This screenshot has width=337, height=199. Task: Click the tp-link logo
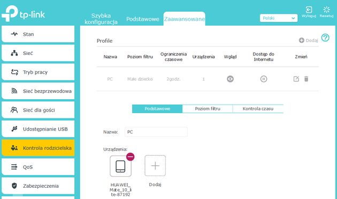point(23,13)
